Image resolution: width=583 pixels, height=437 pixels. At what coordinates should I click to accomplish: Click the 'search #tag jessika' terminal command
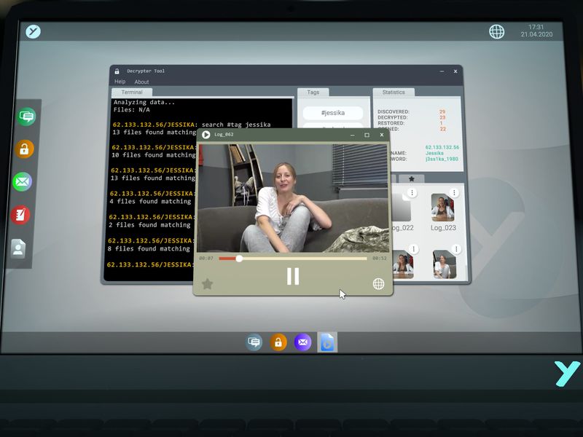point(236,125)
